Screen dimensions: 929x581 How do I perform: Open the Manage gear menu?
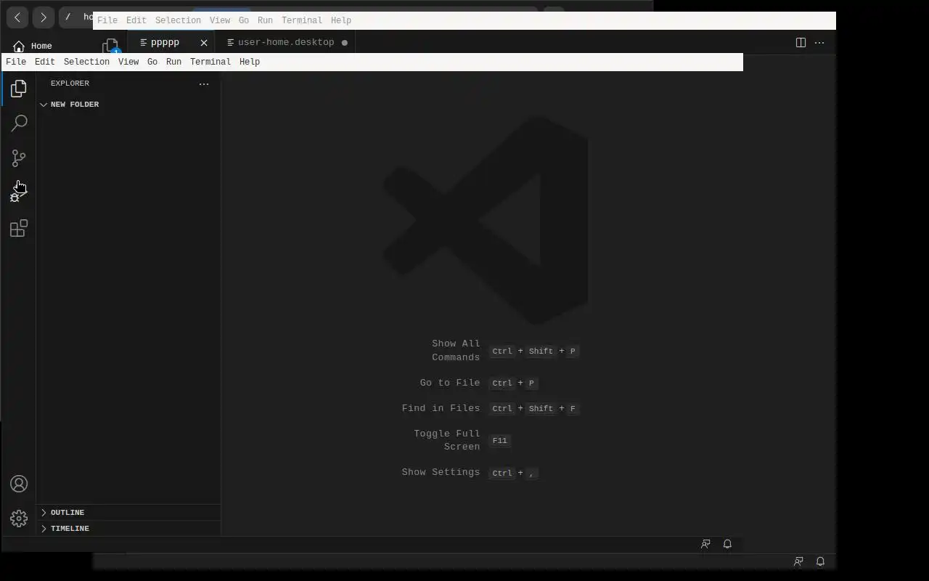click(19, 519)
